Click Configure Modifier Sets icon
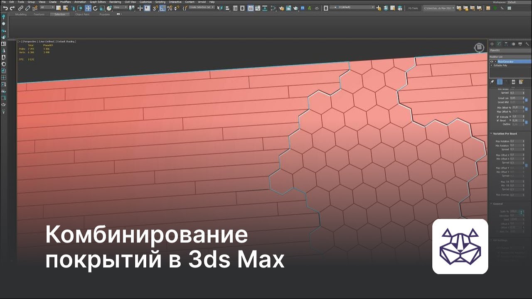This screenshot has height=299, width=532. (521, 82)
